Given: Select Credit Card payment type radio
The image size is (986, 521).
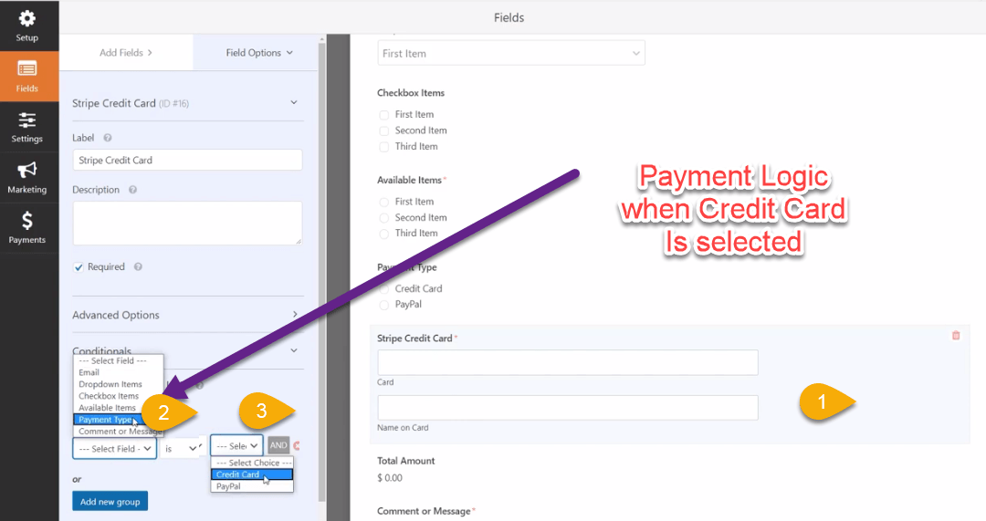Looking at the screenshot, I should click(x=384, y=289).
